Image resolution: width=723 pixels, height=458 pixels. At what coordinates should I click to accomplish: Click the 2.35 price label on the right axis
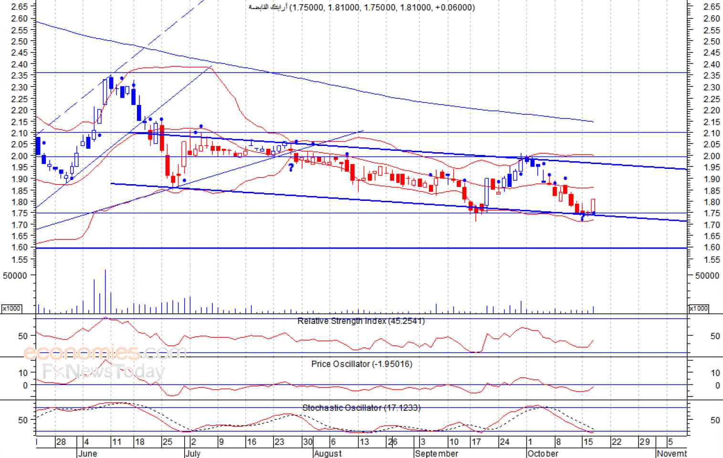click(x=712, y=76)
